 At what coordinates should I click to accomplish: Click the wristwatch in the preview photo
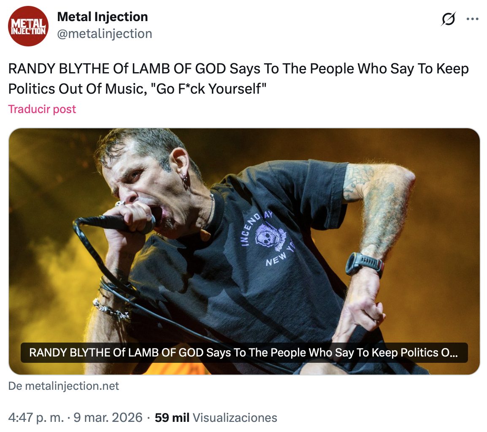pyautogui.click(x=364, y=264)
